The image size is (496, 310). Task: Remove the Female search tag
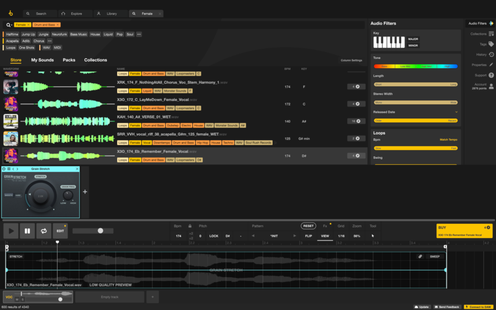tap(28, 25)
